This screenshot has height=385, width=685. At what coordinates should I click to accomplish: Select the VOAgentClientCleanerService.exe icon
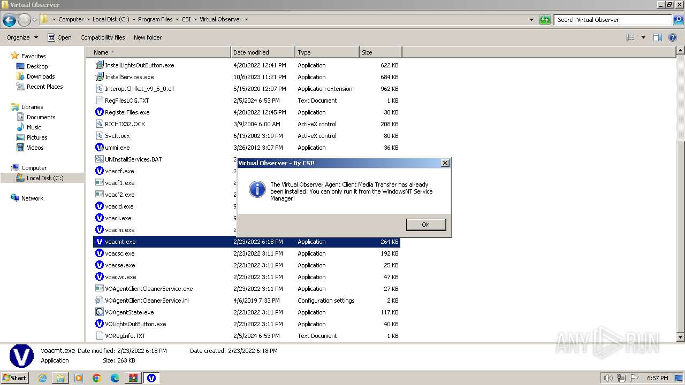coord(99,289)
